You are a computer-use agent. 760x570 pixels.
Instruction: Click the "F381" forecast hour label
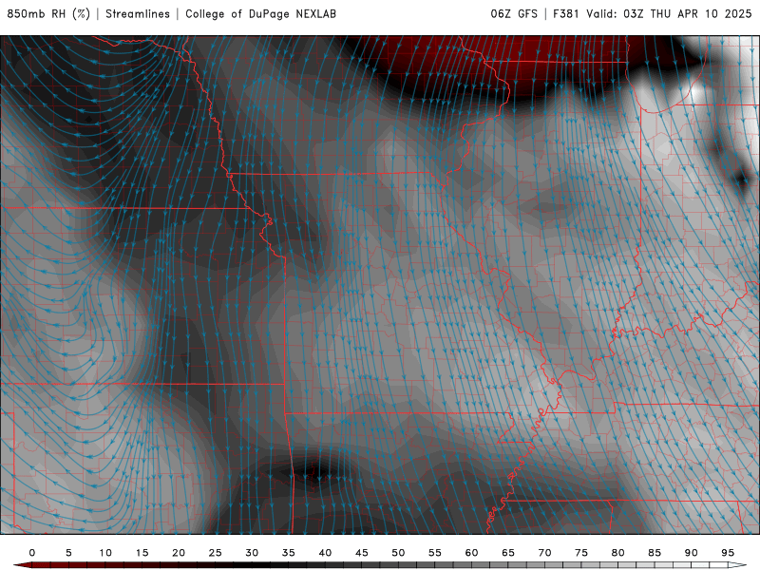coord(566,14)
